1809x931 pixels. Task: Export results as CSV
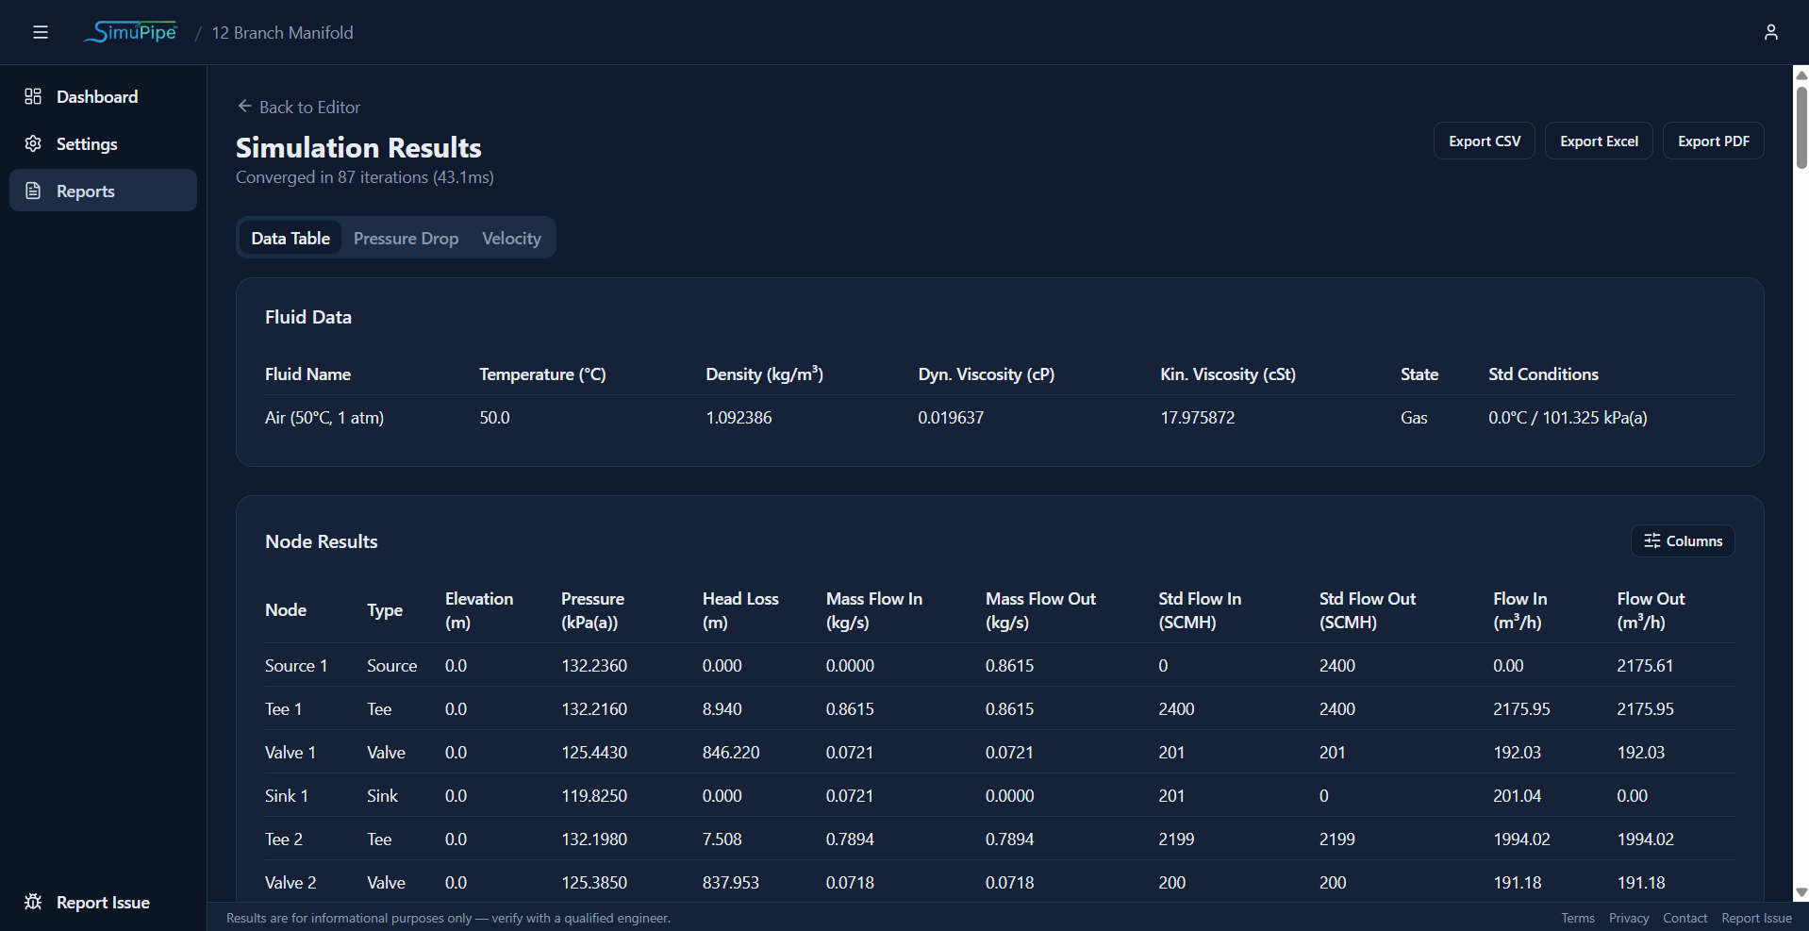[1484, 141]
